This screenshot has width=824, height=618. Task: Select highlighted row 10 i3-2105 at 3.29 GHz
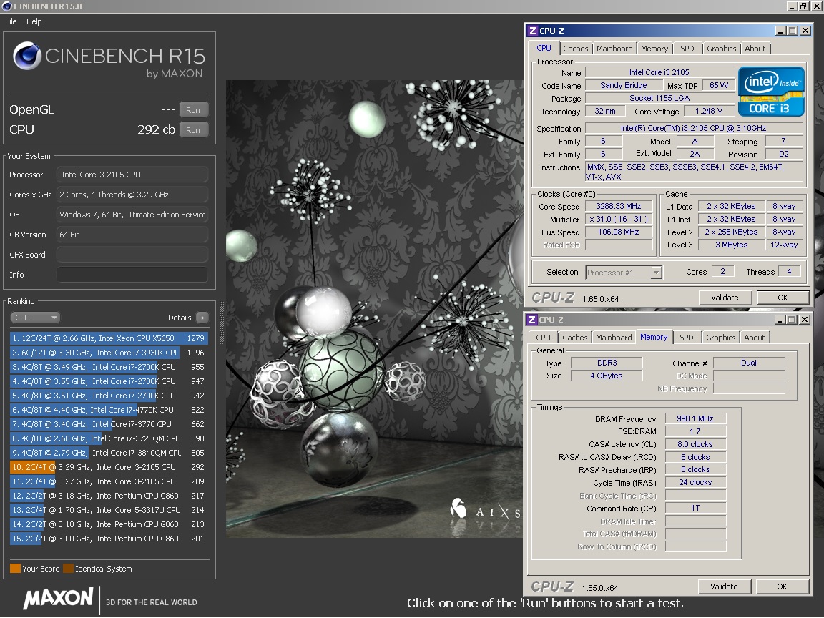point(109,467)
